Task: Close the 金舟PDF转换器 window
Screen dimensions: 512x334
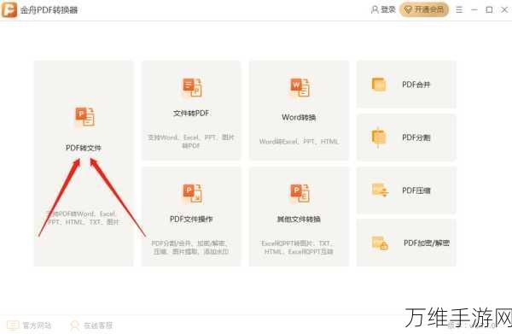Action: click(504, 9)
